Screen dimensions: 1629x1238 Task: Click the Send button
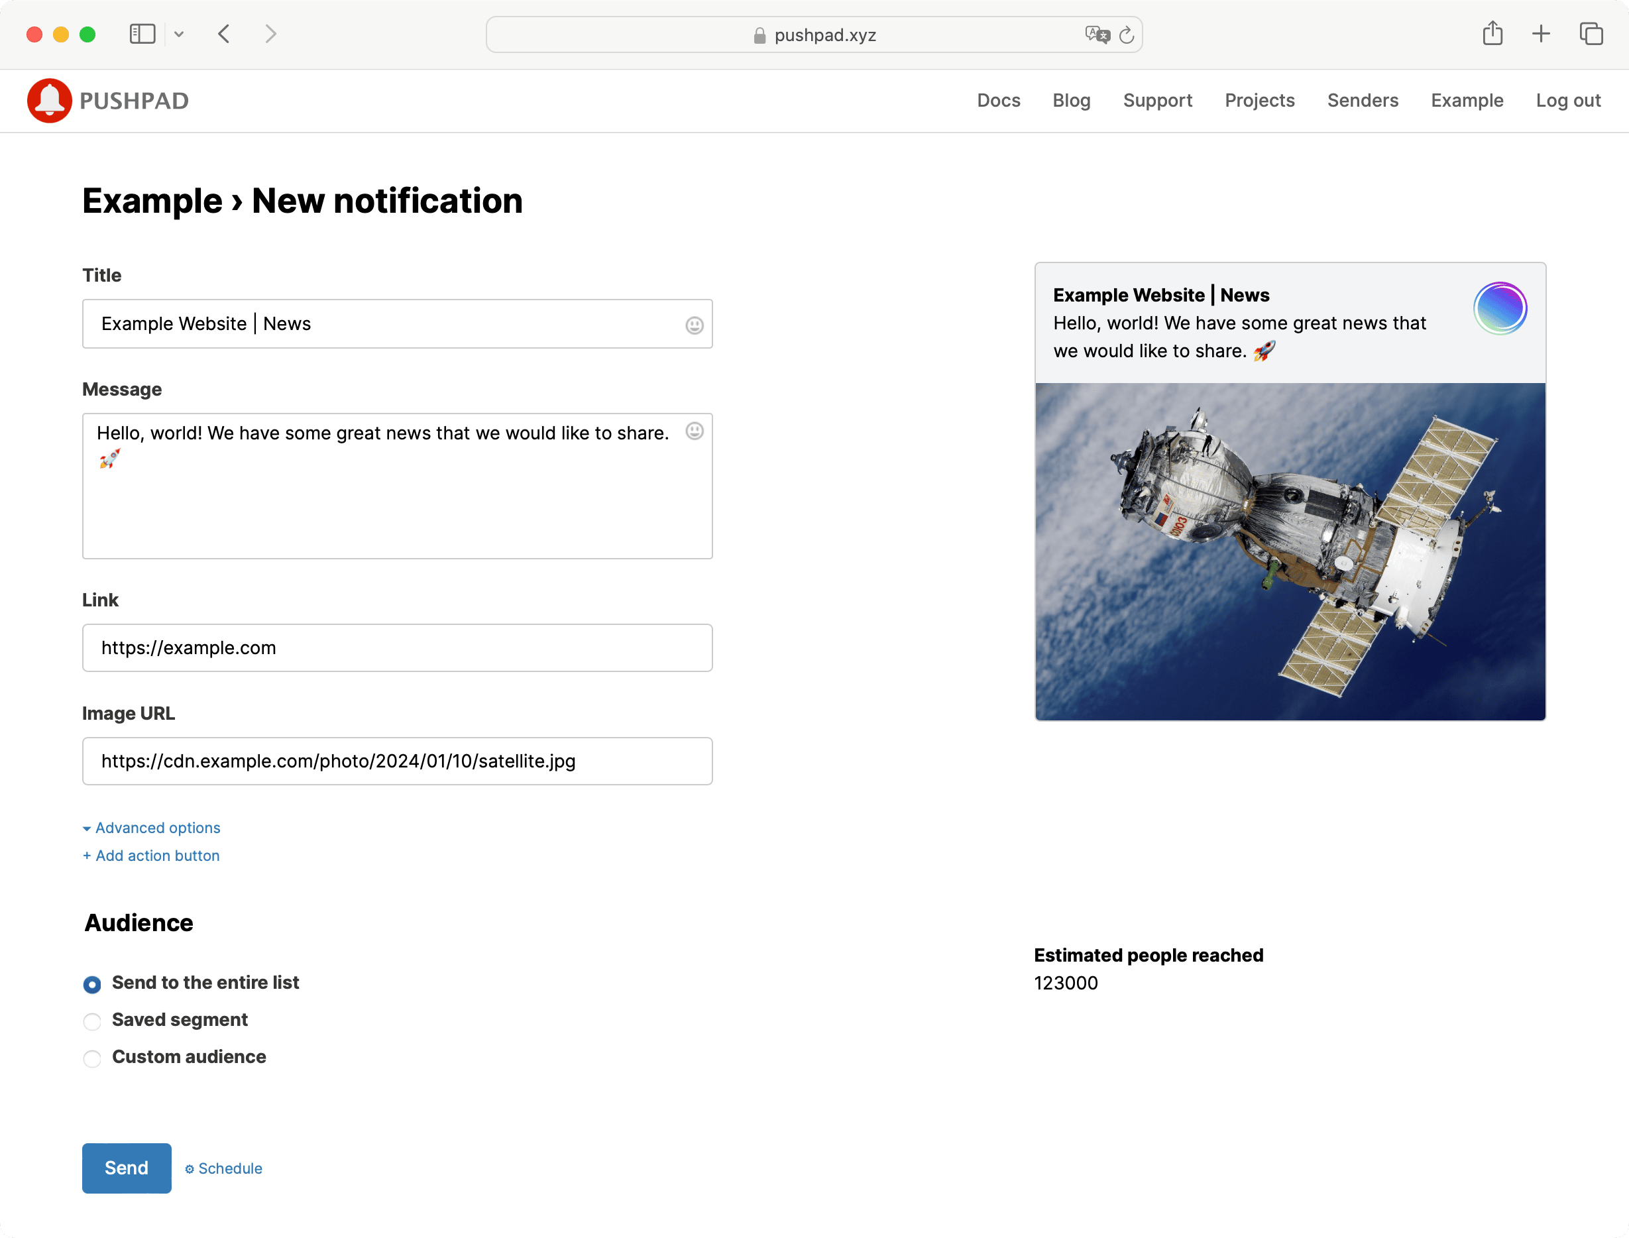click(126, 1168)
